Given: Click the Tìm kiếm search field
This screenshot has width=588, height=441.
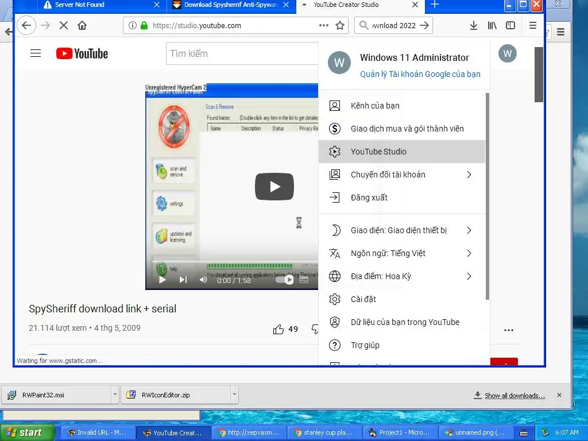Looking at the screenshot, I should pos(242,53).
